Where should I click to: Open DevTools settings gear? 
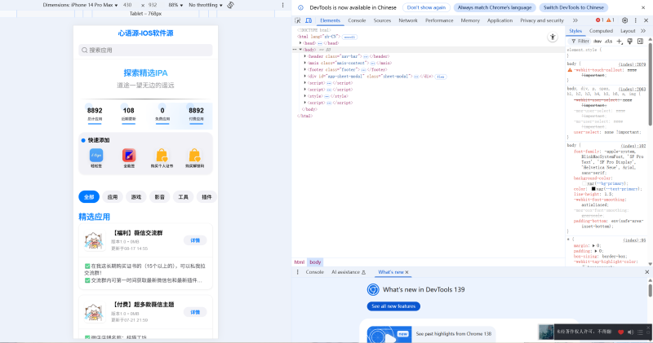[x=624, y=20]
